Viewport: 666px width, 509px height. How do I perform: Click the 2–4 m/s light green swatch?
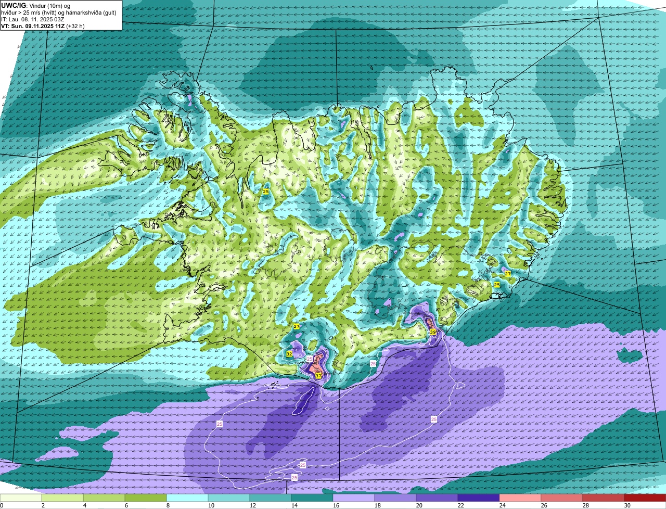pos(62,498)
